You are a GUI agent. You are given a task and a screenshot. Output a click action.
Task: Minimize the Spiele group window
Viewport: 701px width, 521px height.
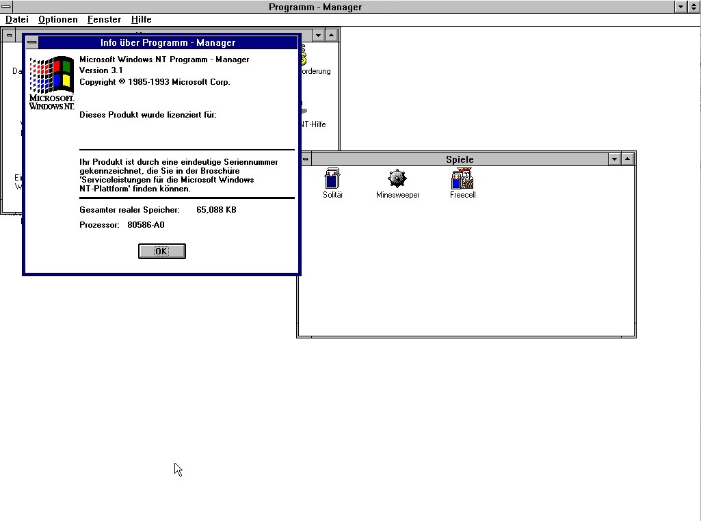[615, 159]
